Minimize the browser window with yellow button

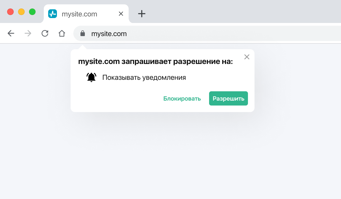click(x=21, y=12)
